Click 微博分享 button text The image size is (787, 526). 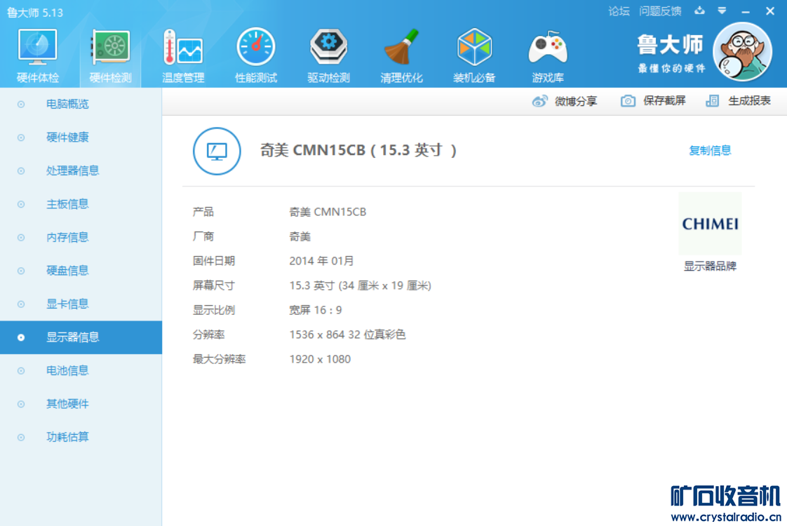point(576,102)
